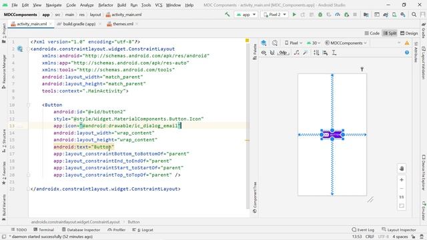Open the Pixel 2 device dropdown
Screen dimensions: 427x240
[275, 15]
